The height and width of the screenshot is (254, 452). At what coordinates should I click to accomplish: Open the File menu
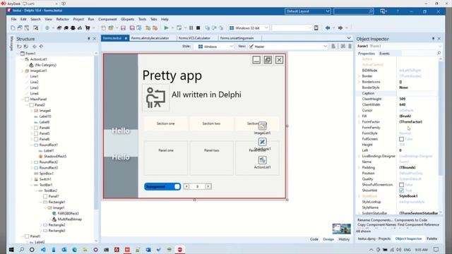tap(13, 19)
